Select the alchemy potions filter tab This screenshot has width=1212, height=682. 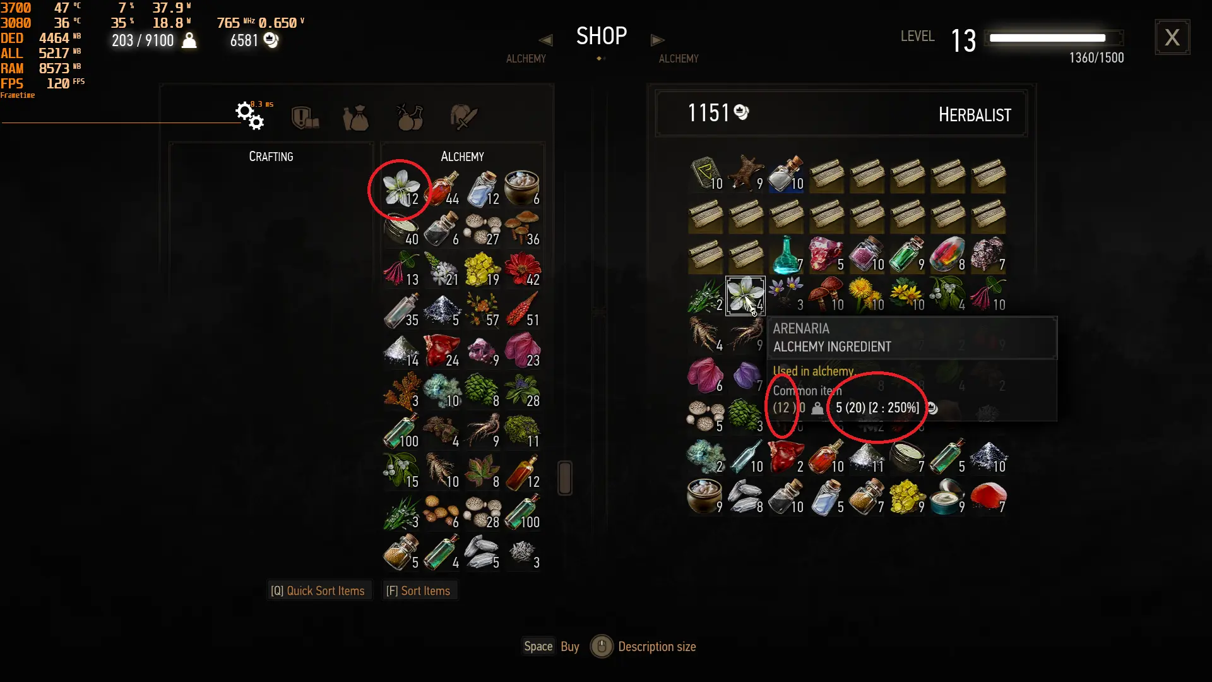point(410,117)
